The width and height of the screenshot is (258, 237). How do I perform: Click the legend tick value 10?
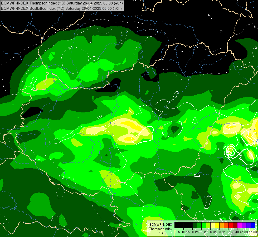click(183, 232)
